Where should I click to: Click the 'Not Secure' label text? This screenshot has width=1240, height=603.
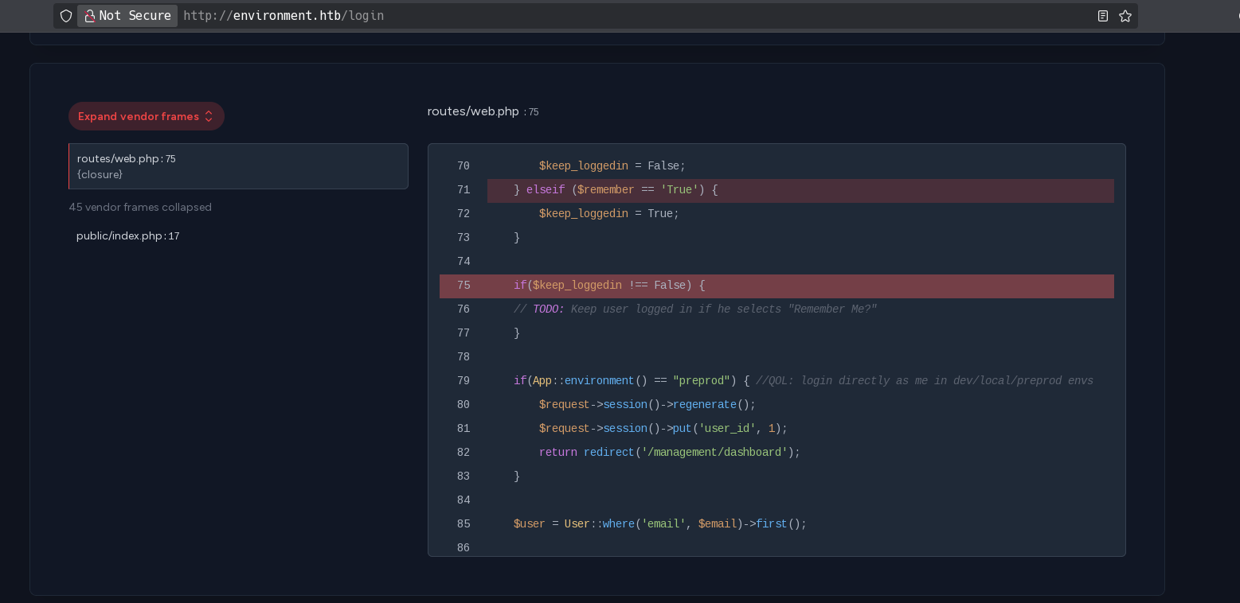pos(135,16)
